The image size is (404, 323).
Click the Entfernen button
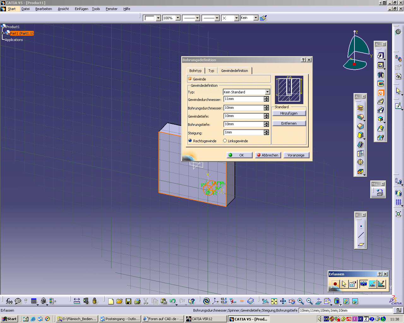click(x=289, y=123)
